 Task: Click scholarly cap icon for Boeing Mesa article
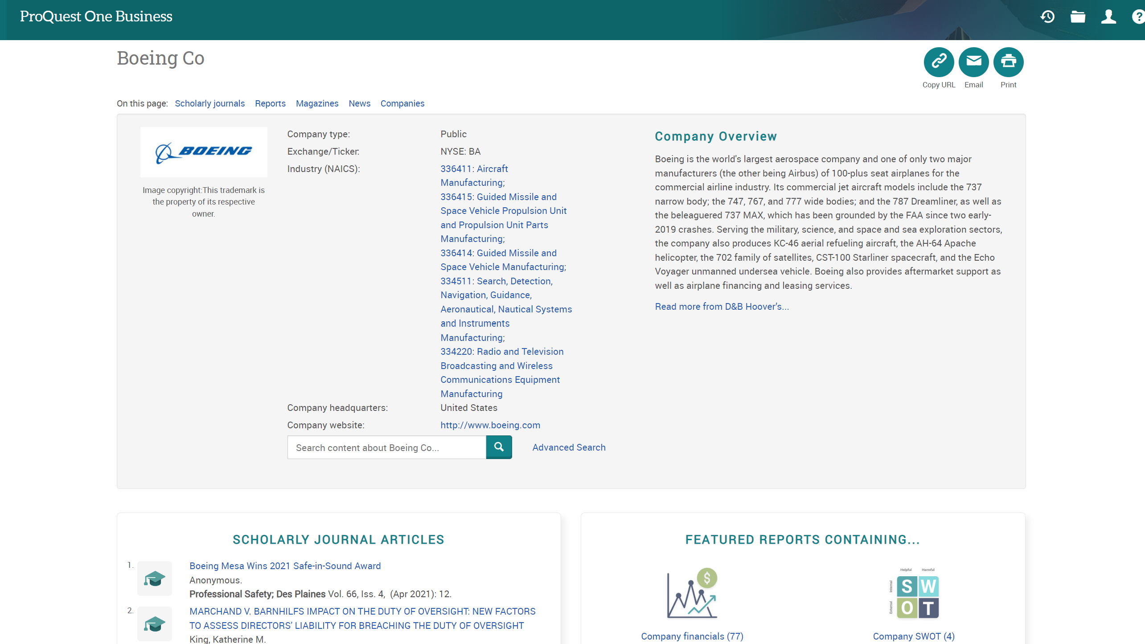154,578
